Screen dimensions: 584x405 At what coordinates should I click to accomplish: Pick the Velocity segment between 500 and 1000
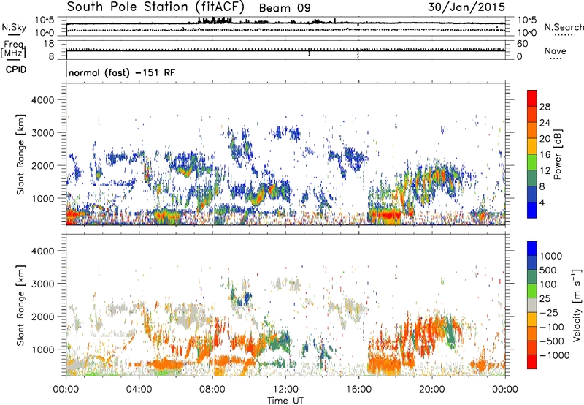[532, 262]
